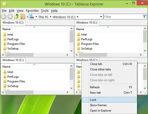Click scroll right arrow in top-left pane
Image resolution: width=148 pixels, height=114 pixels.
click(67, 55)
